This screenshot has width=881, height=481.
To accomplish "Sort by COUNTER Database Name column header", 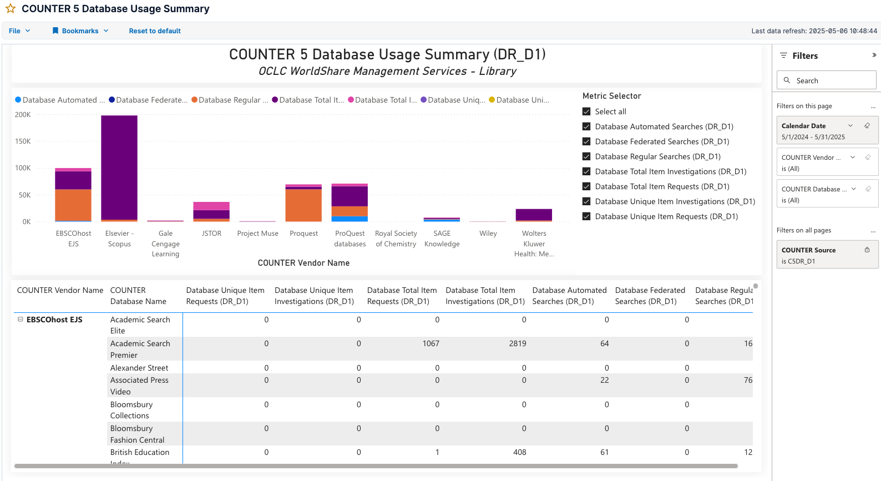I will 138,296.
